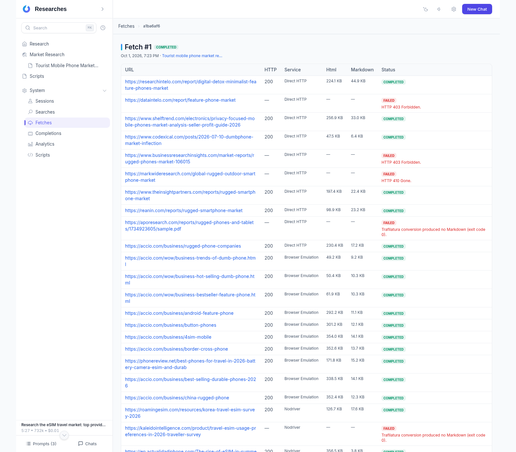Open roamingesim korea travel esim survey URL
This screenshot has width=516, height=452.
pyautogui.click(x=190, y=413)
